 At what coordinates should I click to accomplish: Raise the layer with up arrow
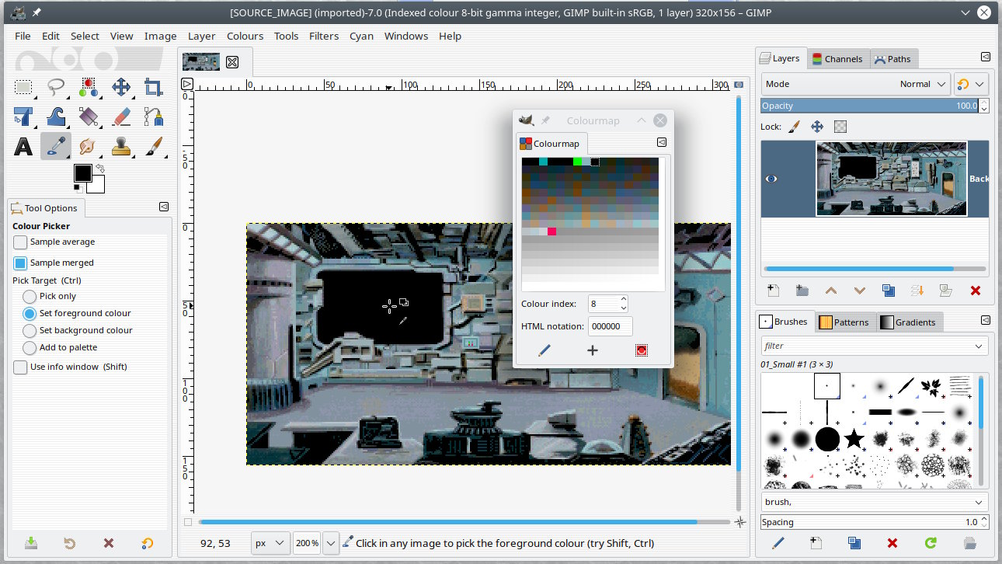[831, 291]
